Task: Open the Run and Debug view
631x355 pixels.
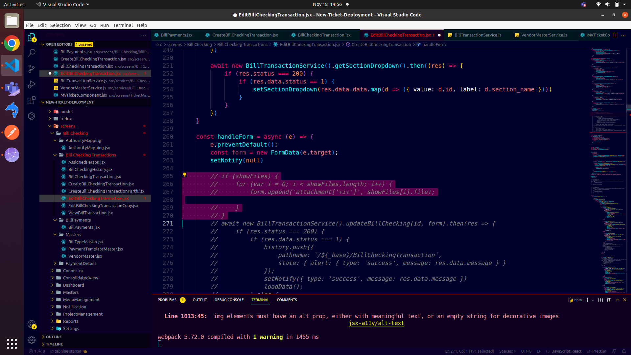Action: 32,84
